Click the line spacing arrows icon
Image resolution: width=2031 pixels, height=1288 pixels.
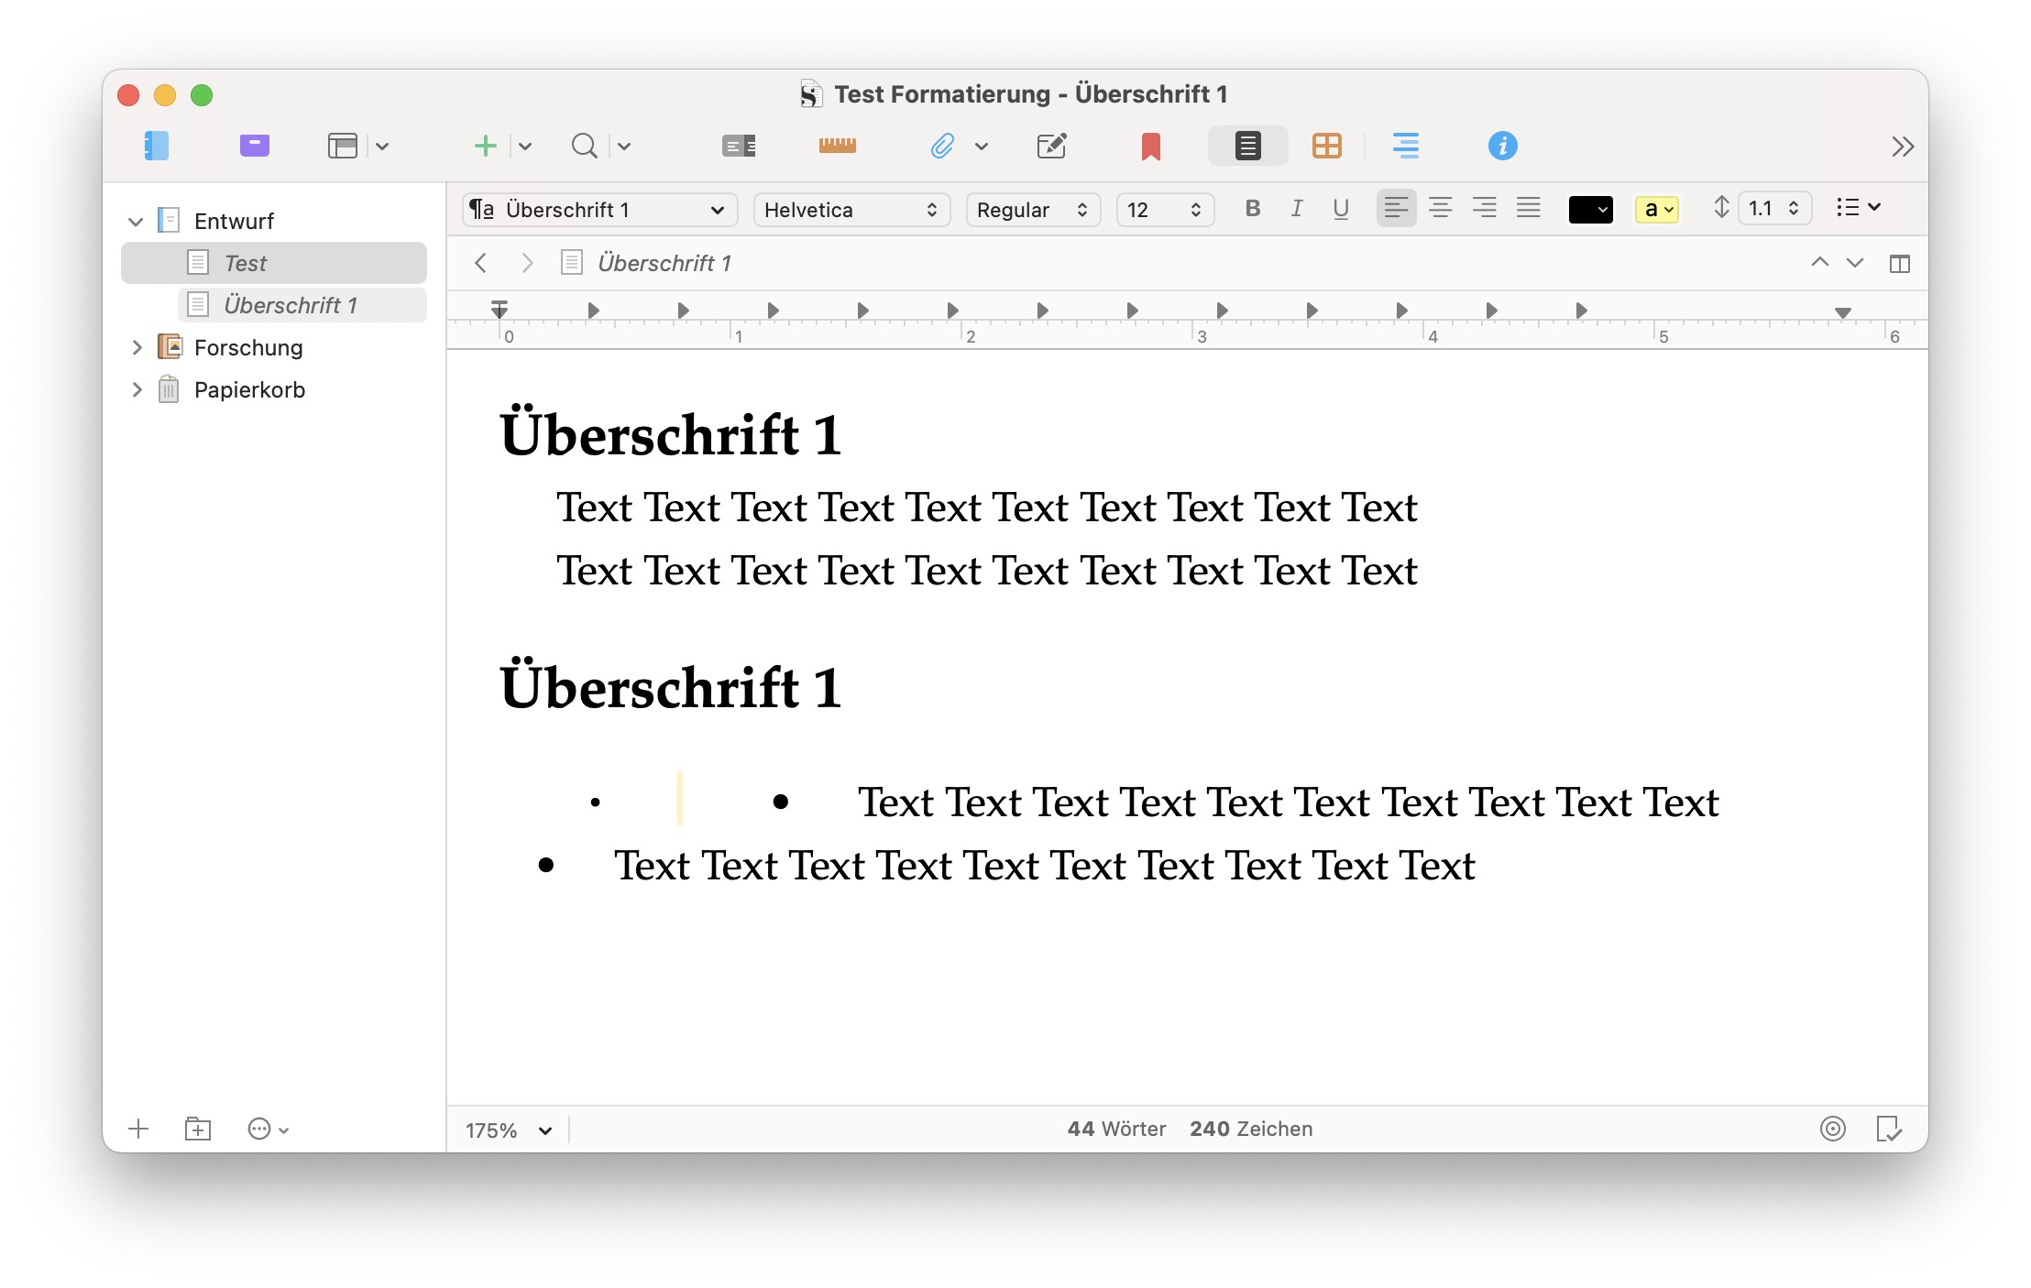point(1721,208)
